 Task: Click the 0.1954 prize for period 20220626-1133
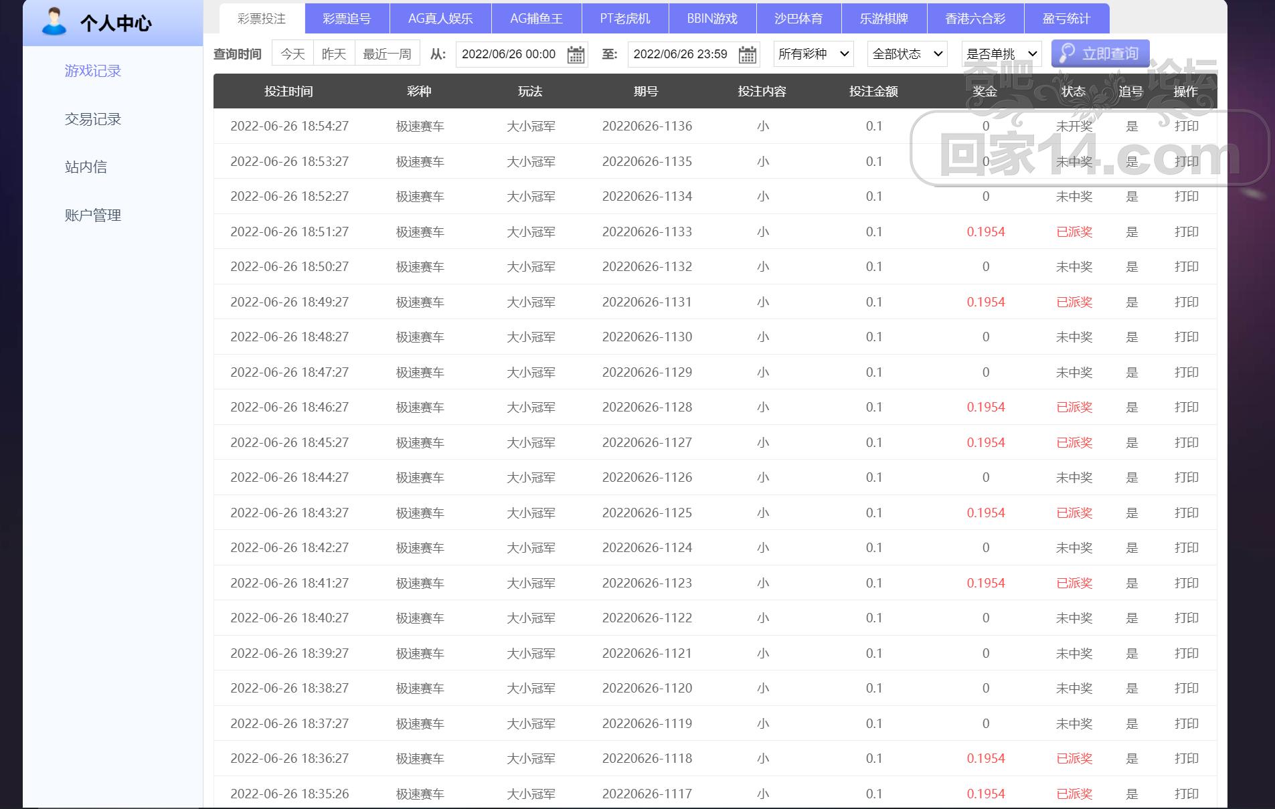coord(985,232)
